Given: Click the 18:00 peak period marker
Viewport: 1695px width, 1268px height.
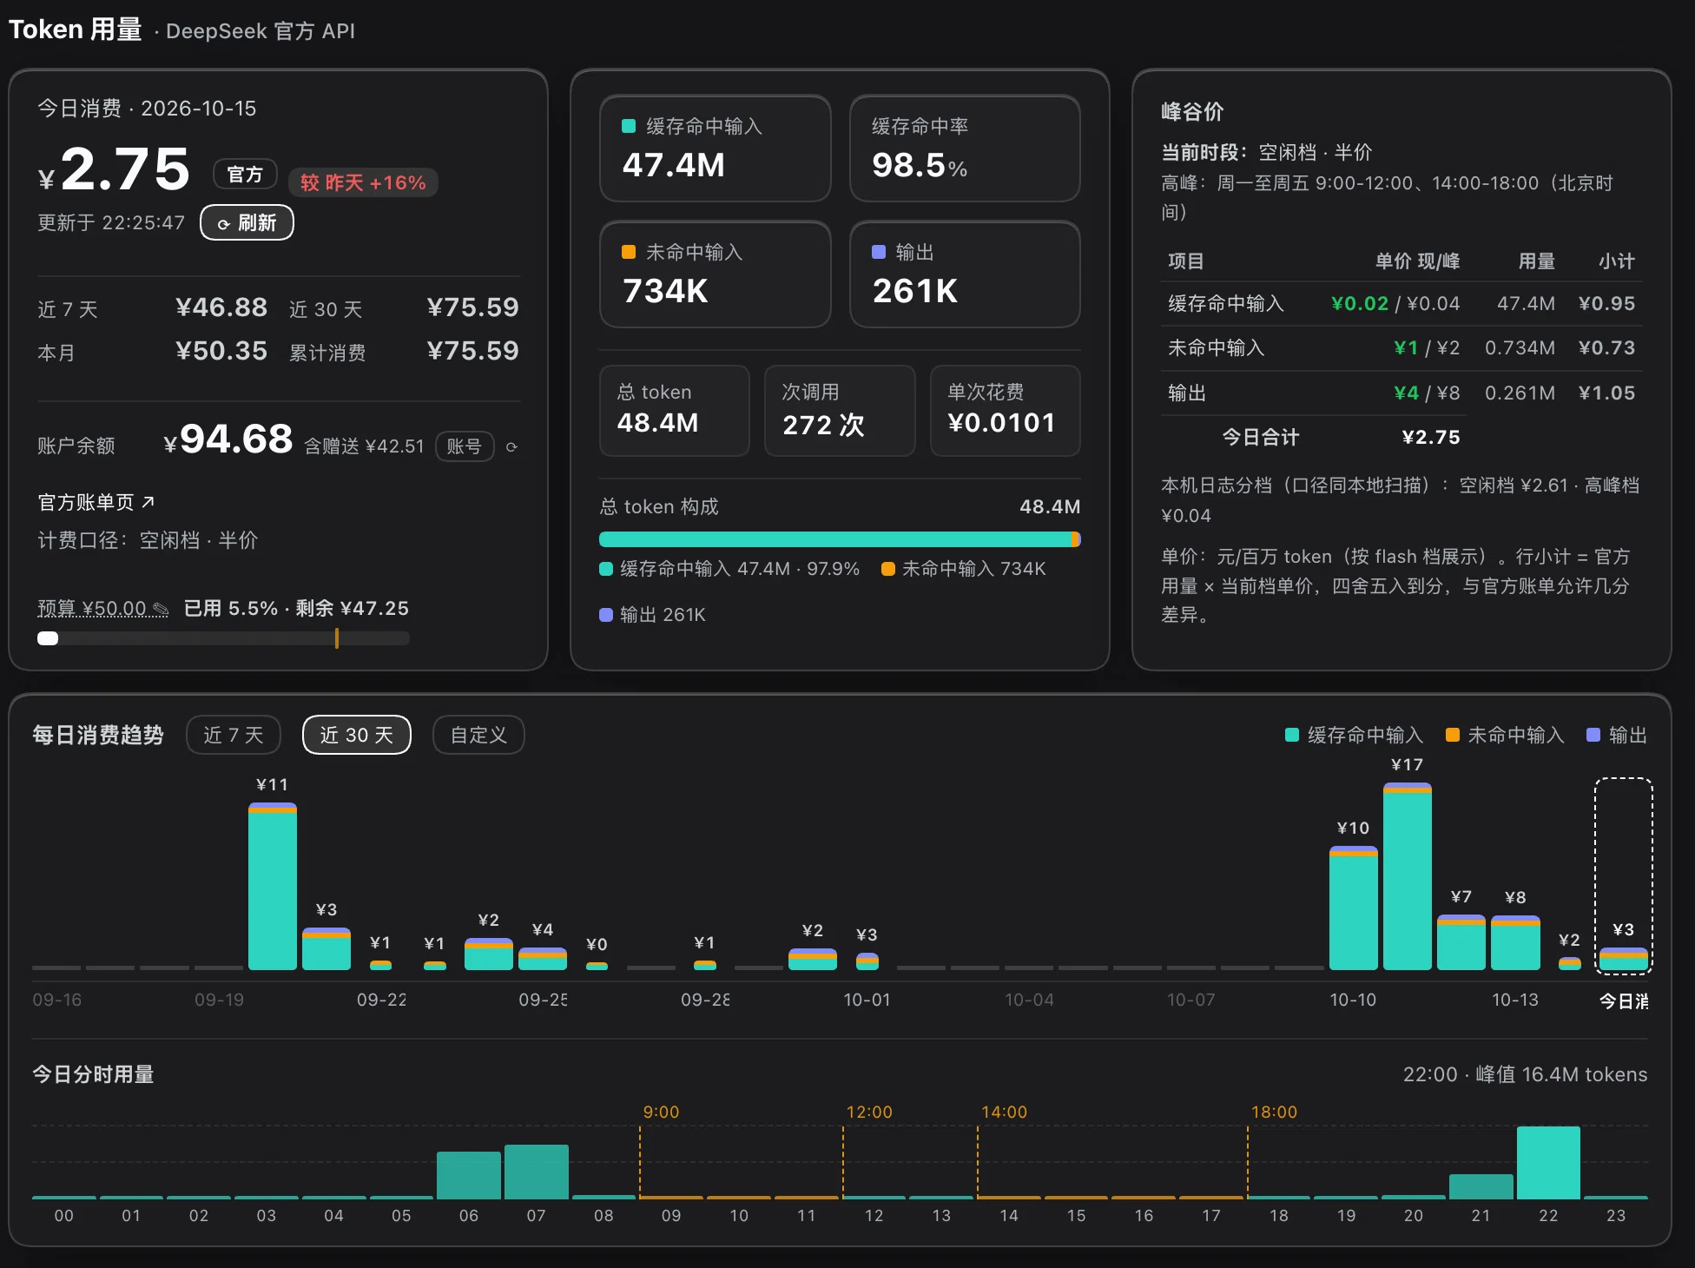Looking at the screenshot, I should (x=1274, y=1112).
